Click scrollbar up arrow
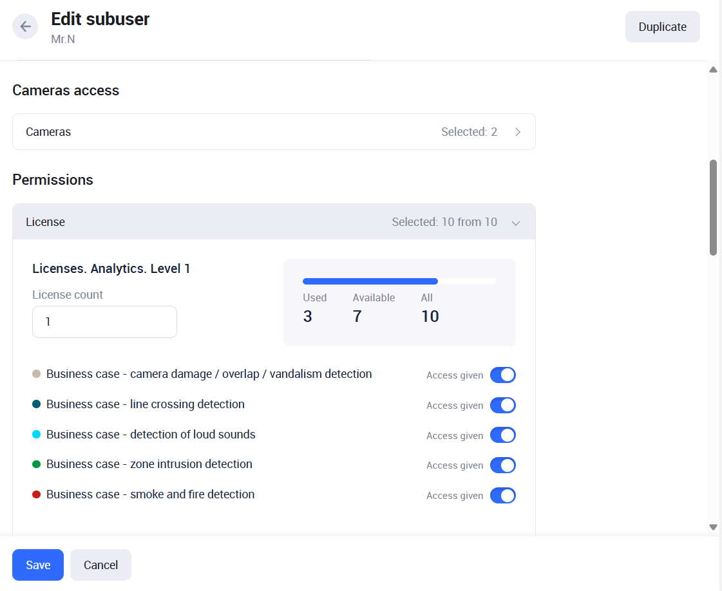The image size is (722, 591). 713,70
